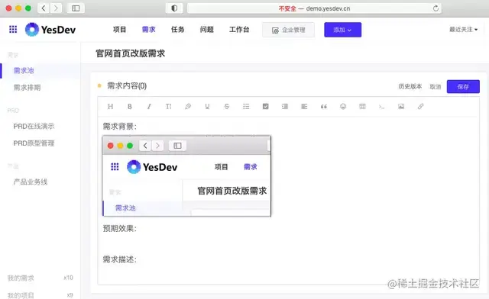Open 我的需求 x10 entry
489x299 pixels.
coord(40,278)
